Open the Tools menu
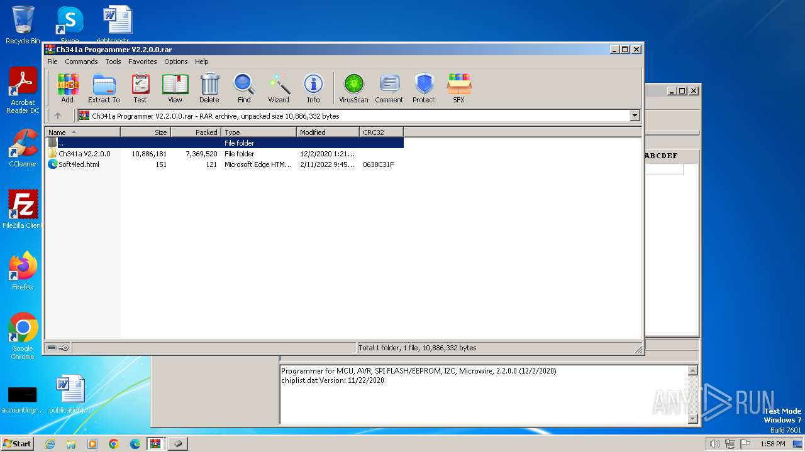 click(x=113, y=62)
